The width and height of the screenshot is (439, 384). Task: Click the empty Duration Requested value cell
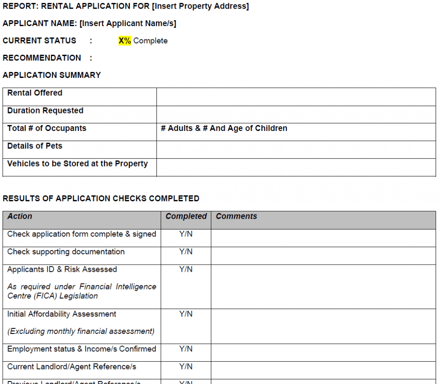point(296,115)
